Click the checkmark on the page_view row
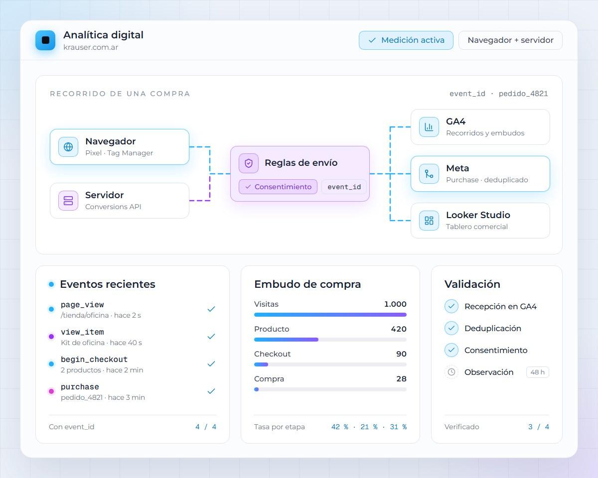This screenshot has height=478, width=598. point(211,309)
